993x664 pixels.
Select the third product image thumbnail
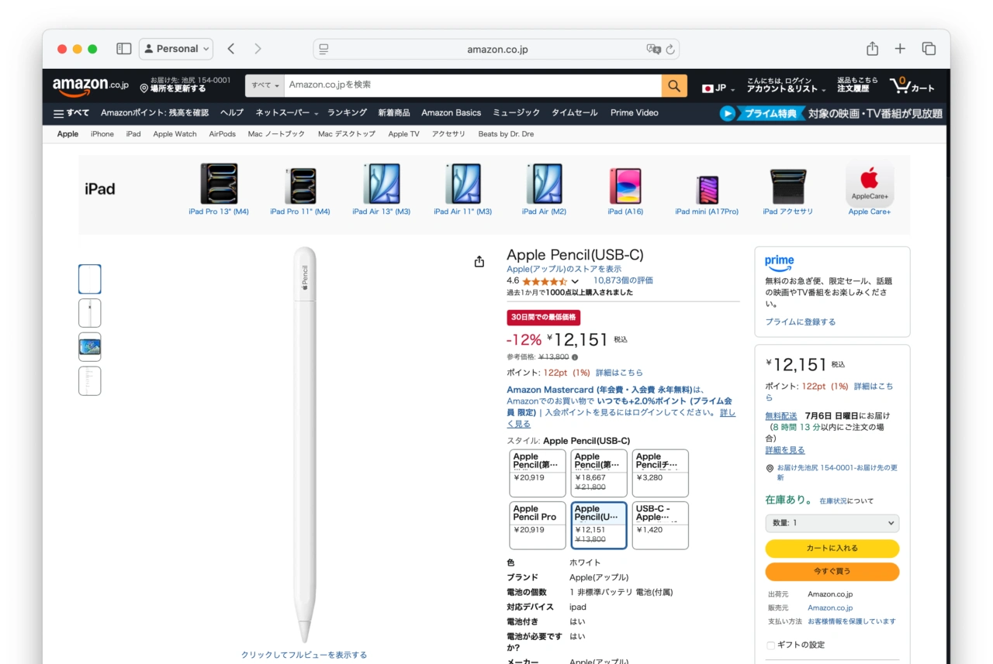click(90, 347)
